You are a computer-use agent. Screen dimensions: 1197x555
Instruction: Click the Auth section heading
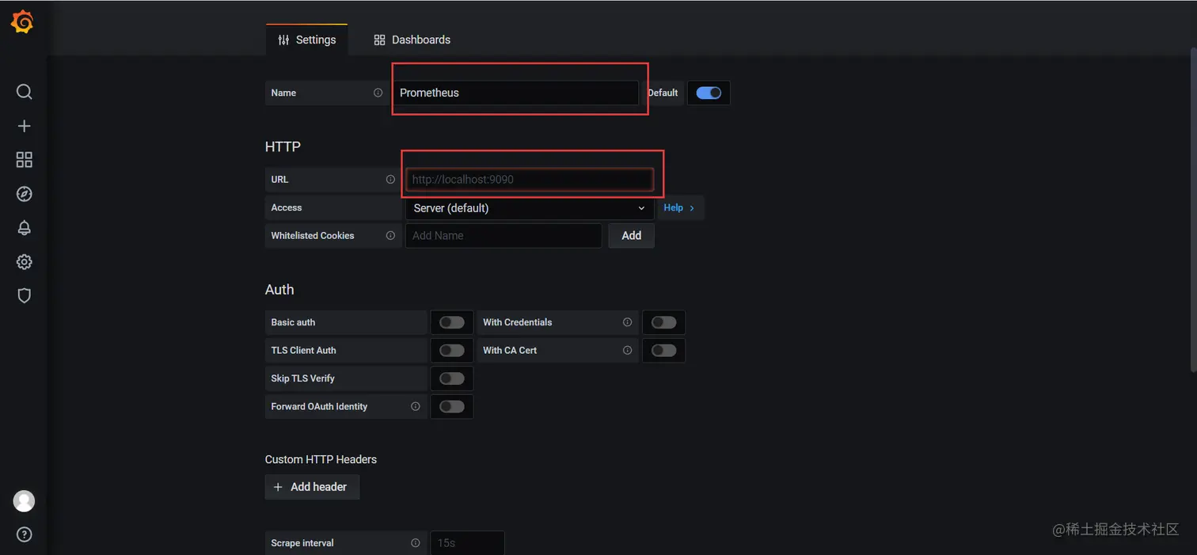[x=279, y=290]
